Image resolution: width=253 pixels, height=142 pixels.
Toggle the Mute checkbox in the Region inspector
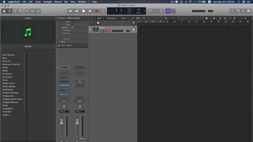coord(72,22)
